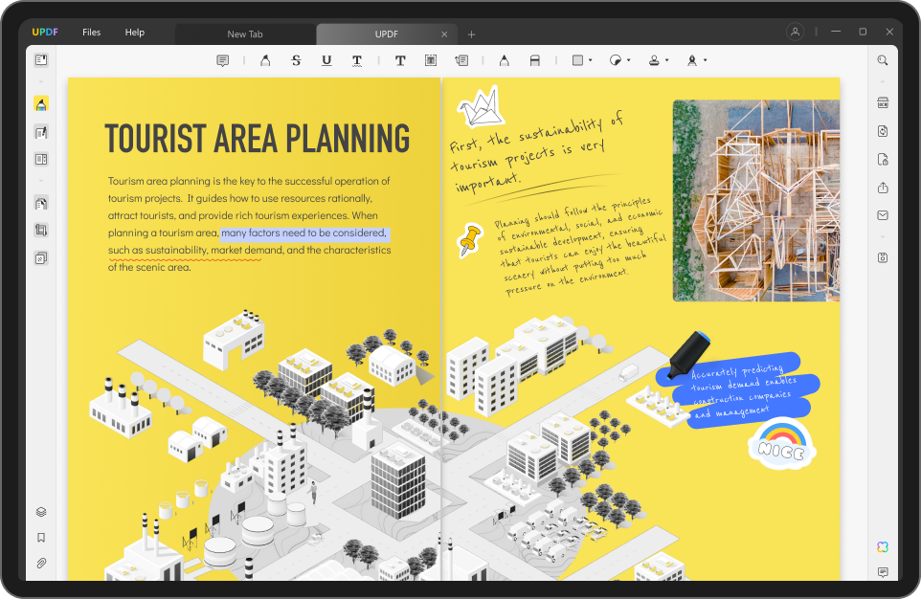Select the sticky note comment tool

[x=223, y=60]
